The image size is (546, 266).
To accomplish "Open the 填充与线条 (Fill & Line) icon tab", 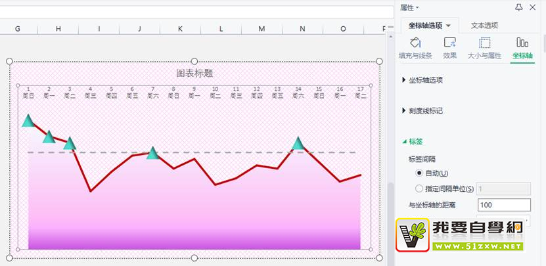I will point(415,49).
